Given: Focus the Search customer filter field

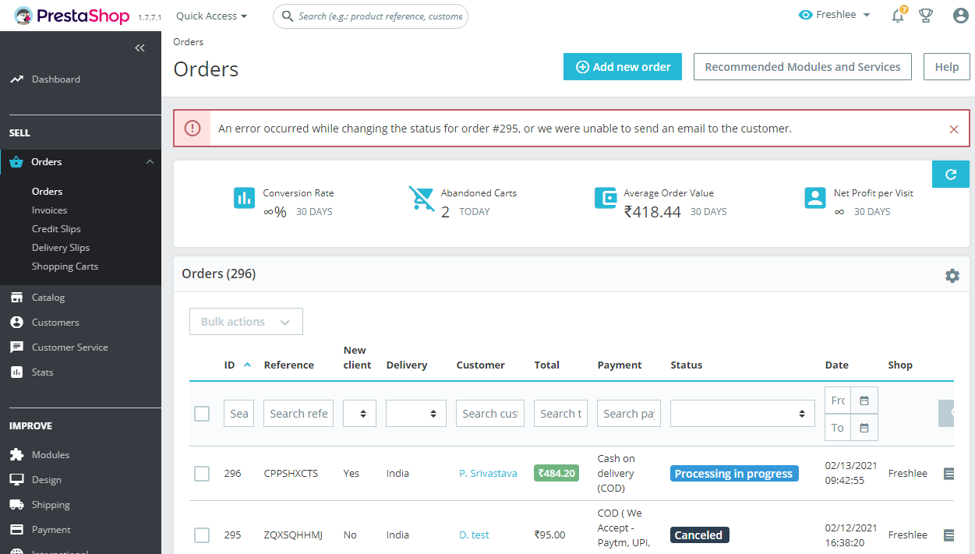Looking at the screenshot, I should click(490, 414).
